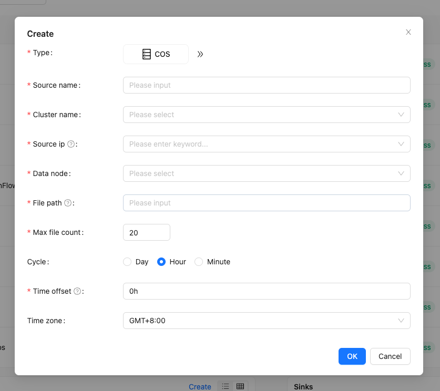Open the Source ip keyword dropdown

tap(266, 144)
